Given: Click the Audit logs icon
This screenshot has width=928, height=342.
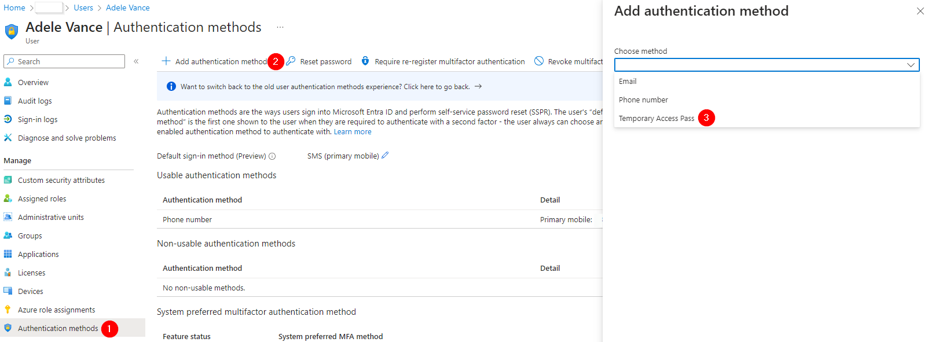Looking at the screenshot, I should pyautogui.click(x=8, y=101).
